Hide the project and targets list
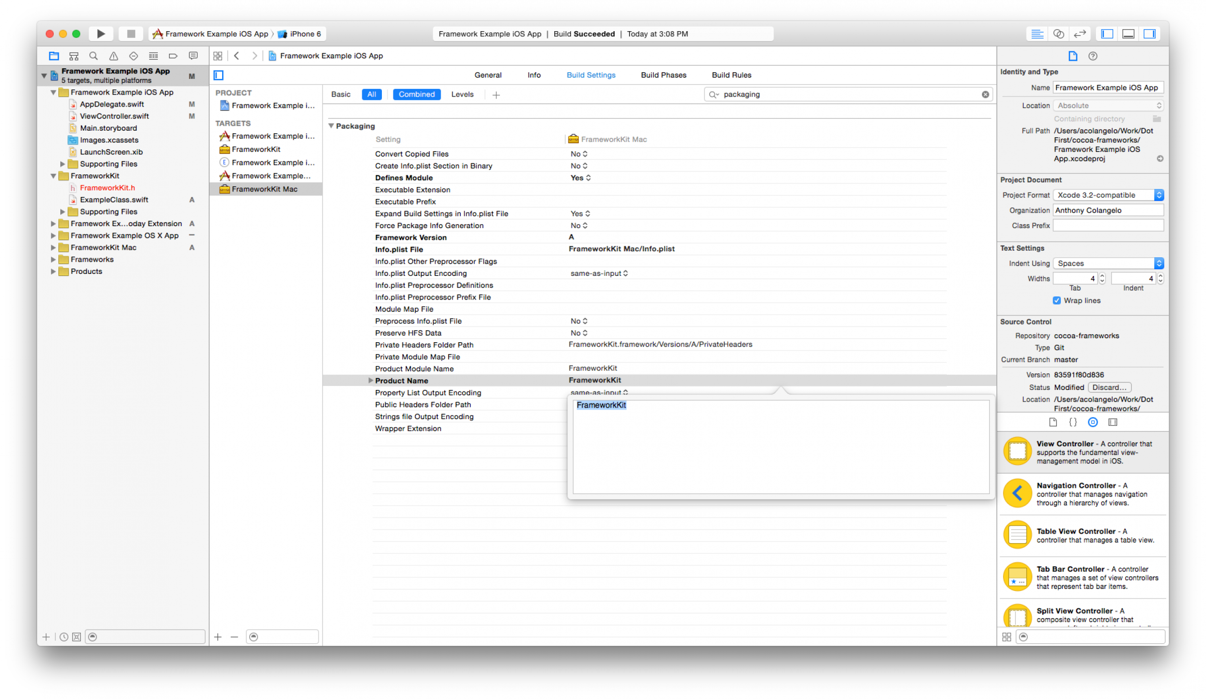Viewport: 1206px width, 699px height. pyautogui.click(x=219, y=75)
